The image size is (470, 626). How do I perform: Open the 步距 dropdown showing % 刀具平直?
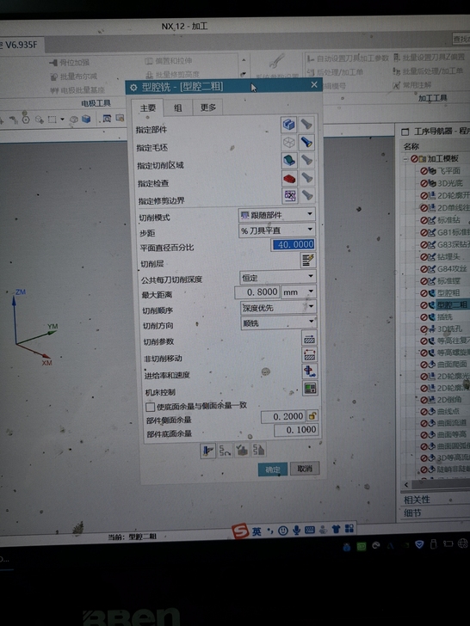277,230
